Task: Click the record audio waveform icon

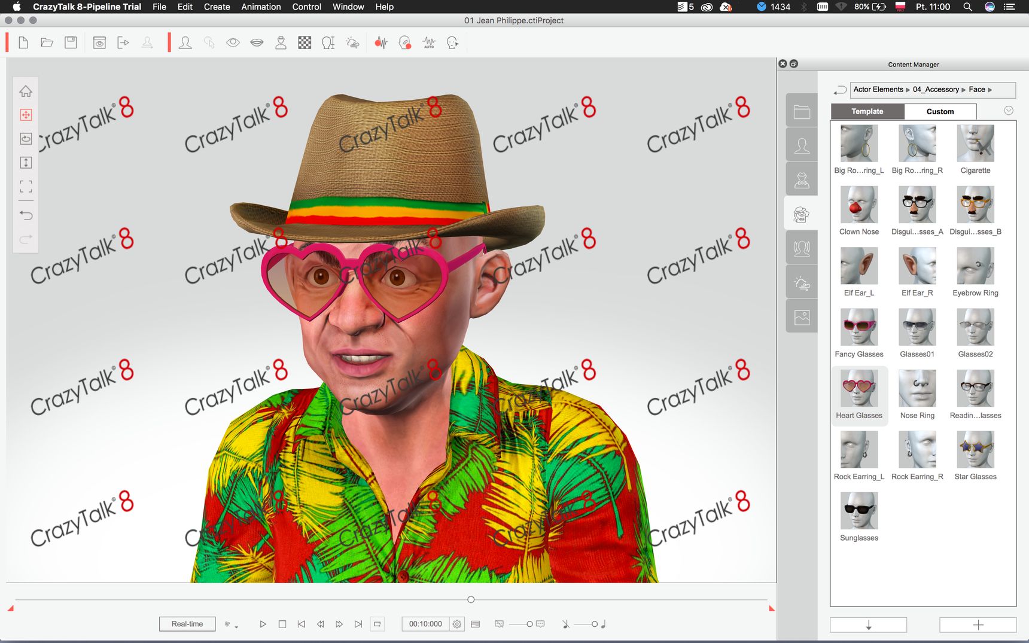Action: pos(381,42)
